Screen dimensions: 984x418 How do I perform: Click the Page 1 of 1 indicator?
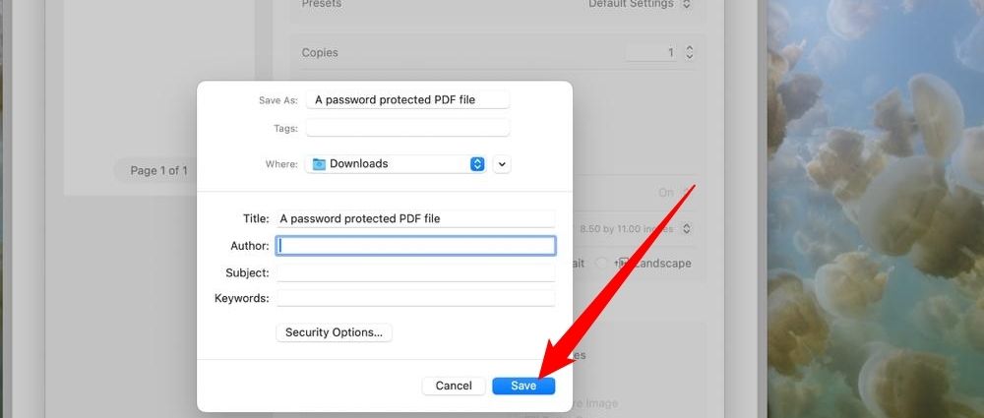pyautogui.click(x=158, y=170)
